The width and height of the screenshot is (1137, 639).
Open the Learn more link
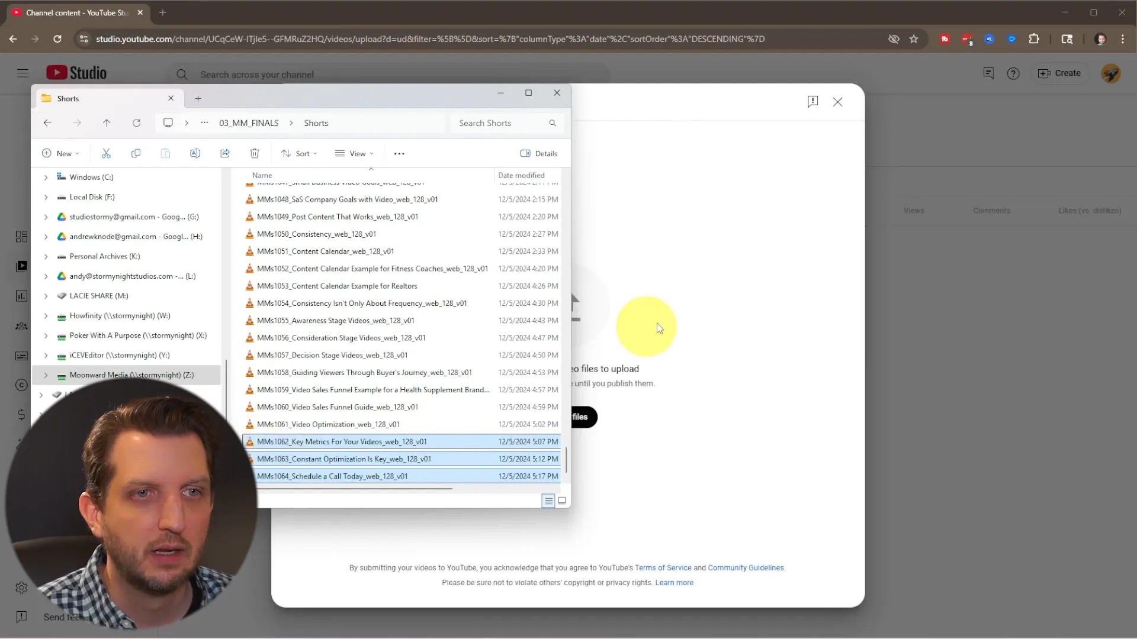[x=674, y=583]
